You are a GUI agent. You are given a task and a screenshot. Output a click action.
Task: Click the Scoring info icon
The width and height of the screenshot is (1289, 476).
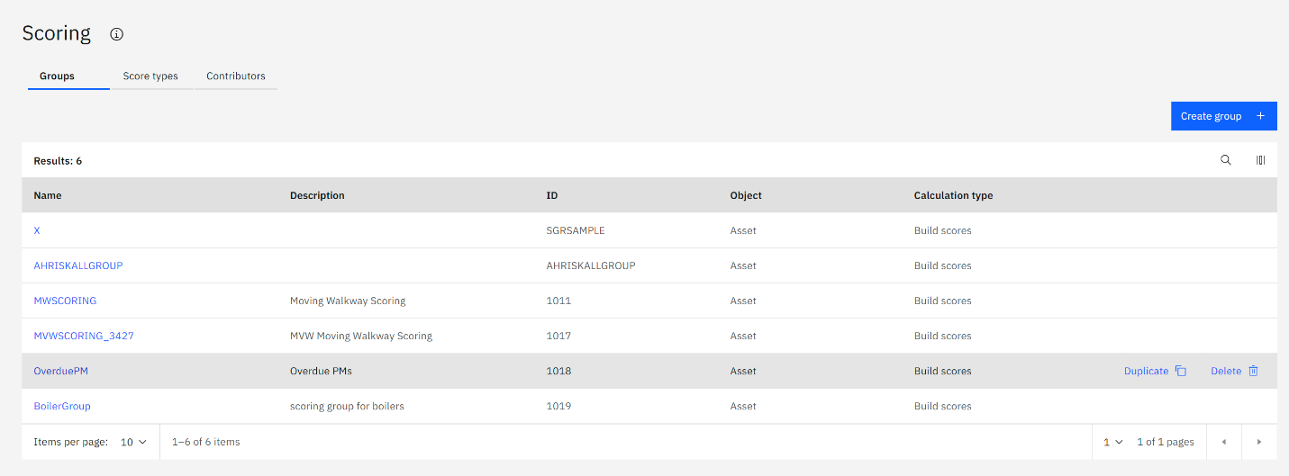point(116,34)
